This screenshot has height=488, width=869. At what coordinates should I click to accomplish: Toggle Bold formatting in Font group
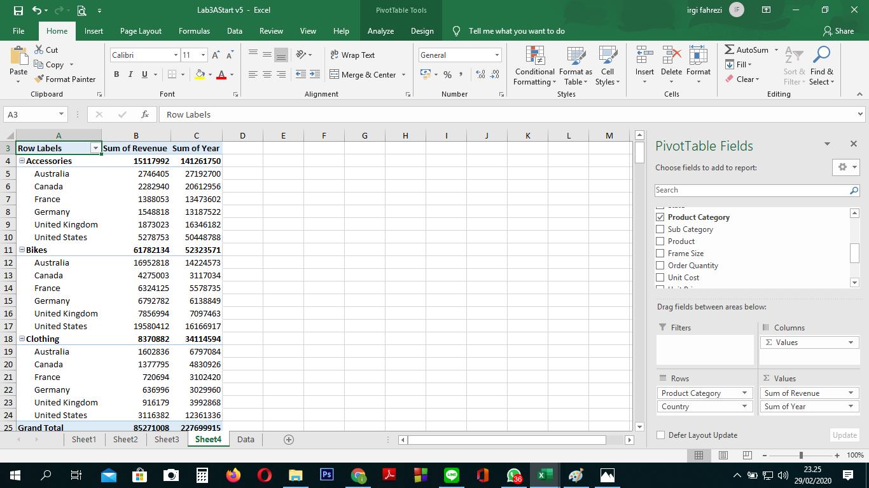pyautogui.click(x=116, y=74)
